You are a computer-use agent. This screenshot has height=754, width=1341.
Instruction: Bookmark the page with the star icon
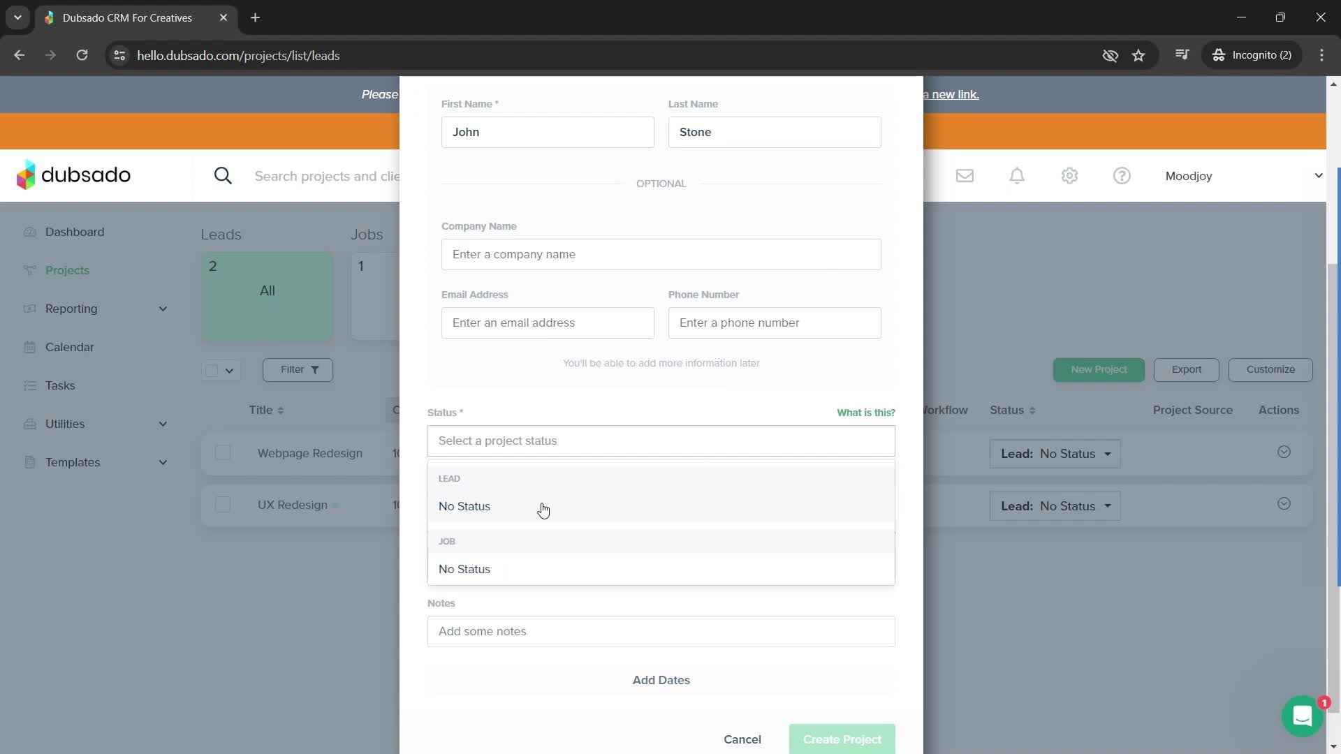1138,55
